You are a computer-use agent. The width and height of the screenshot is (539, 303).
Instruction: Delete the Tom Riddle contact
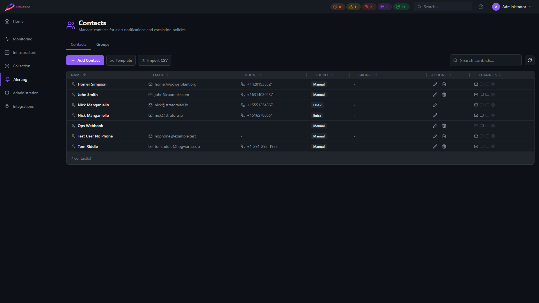[x=444, y=146]
